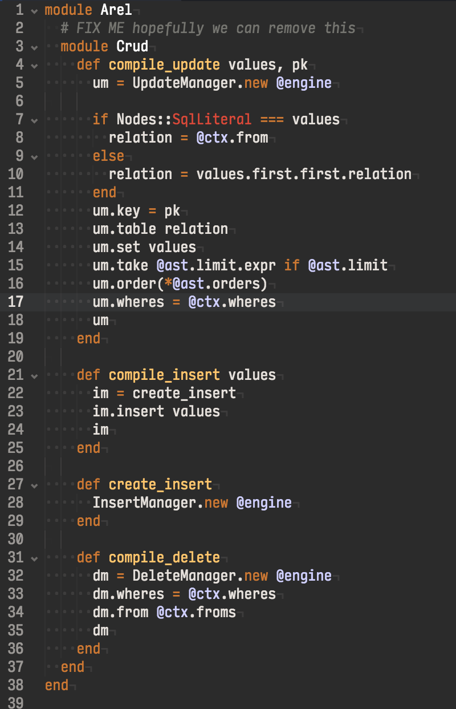The height and width of the screenshot is (709, 456).
Task: Collapse the compile_delete method
Action: click(34, 558)
